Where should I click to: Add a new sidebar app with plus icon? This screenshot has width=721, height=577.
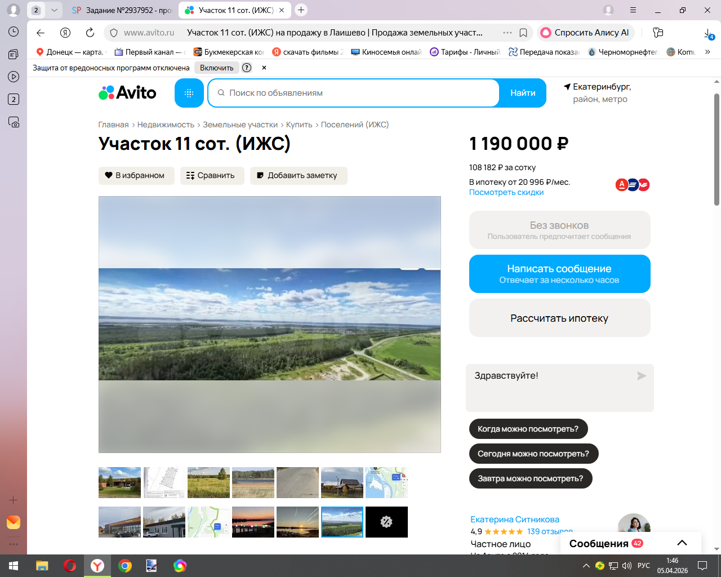click(x=14, y=500)
